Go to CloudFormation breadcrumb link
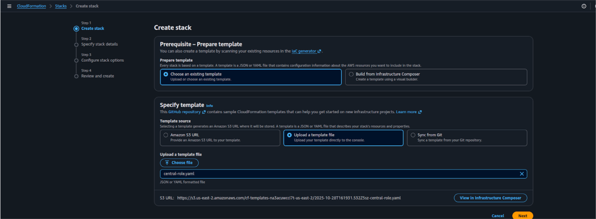This screenshot has width=596, height=219. tap(31, 6)
